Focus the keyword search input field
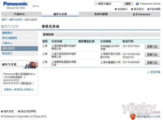The height and width of the screenshot is (120, 163). 108,4
